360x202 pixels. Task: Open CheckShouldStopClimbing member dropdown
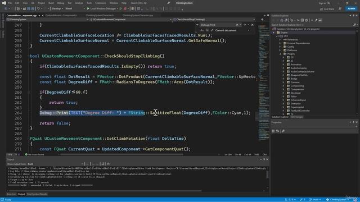(214, 20)
